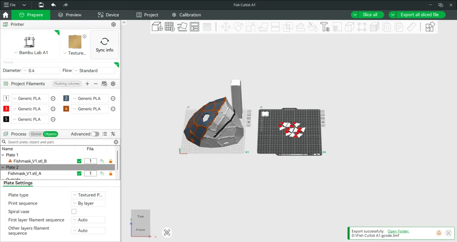Click the Add plate grid icon
This screenshot has height=242, width=457.
pos(170,27)
